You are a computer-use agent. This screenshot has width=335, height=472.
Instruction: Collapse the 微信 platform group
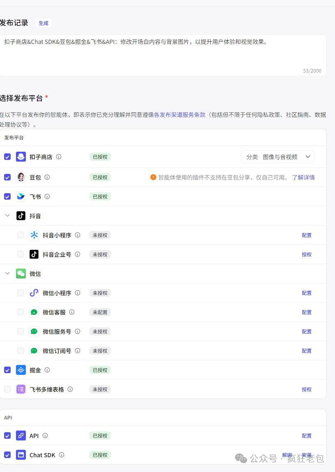click(x=7, y=274)
